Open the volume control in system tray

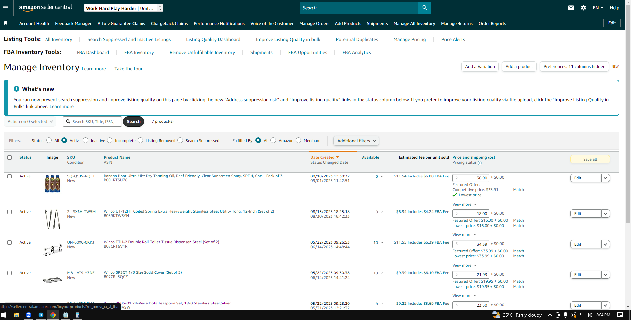pyautogui.click(x=589, y=315)
